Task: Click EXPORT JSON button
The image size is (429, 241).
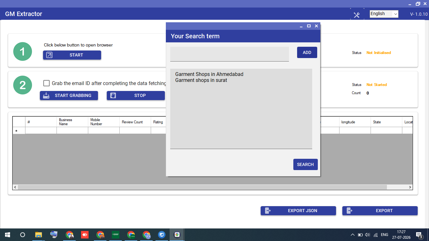Action: click(x=298, y=211)
